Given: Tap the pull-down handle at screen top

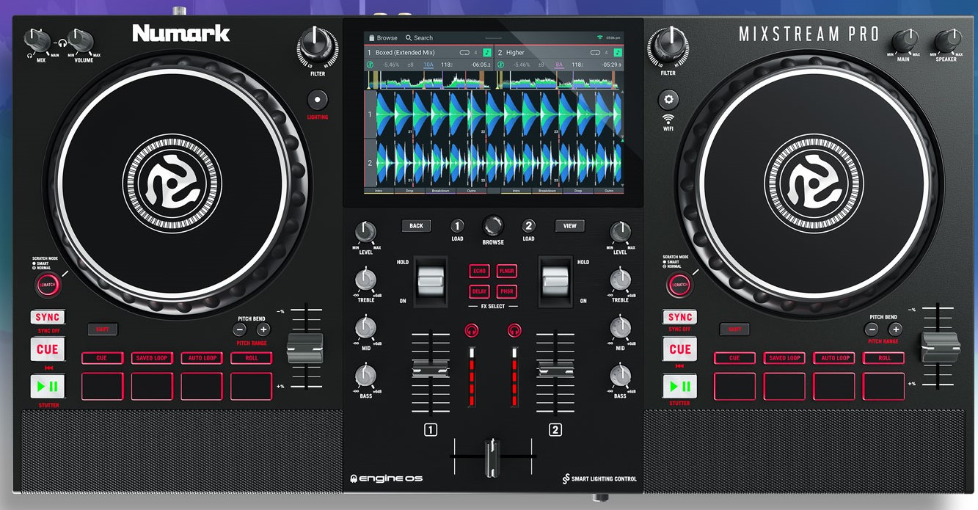Looking at the screenshot, I should click(494, 37).
